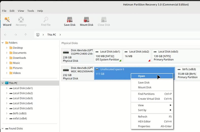Choose Save Disk in the context menu

[152, 83]
